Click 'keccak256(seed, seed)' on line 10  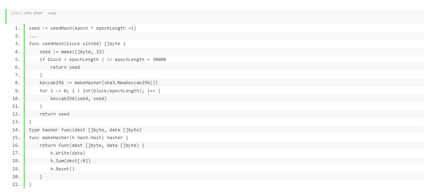click(x=79, y=98)
